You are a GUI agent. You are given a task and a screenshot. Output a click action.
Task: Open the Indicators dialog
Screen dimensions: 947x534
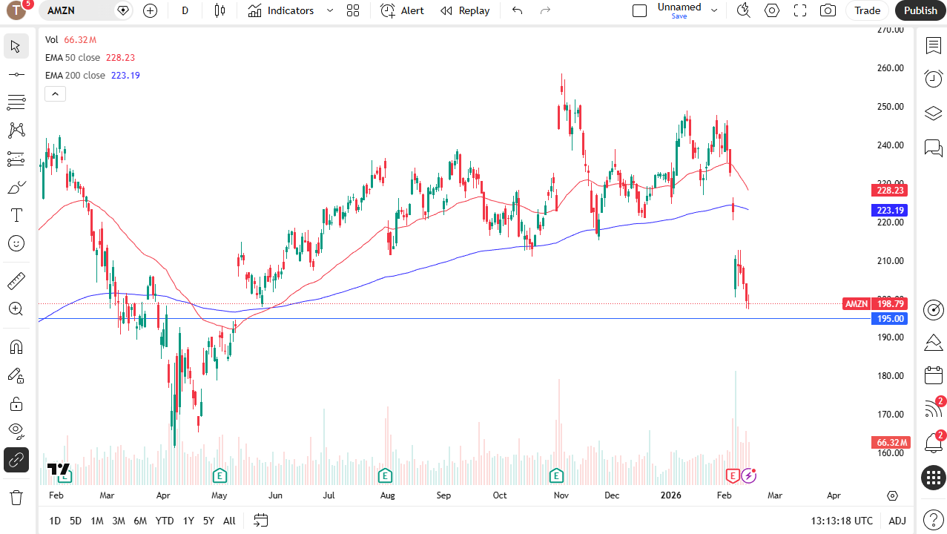click(281, 10)
